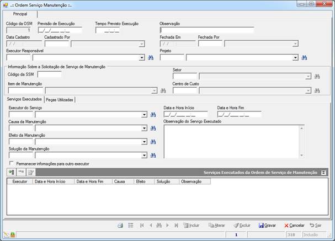Click binoculars search next to Item de Manutenção
Screen dimensions: 335x241
tap(163, 91)
